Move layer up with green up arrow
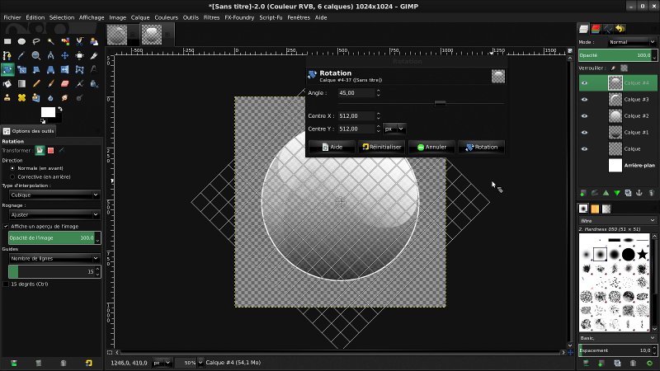The width and height of the screenshot is (660, 371). point(606,193)
